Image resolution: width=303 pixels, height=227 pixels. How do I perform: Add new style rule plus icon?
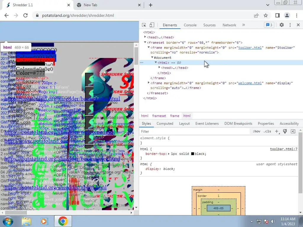277,132
